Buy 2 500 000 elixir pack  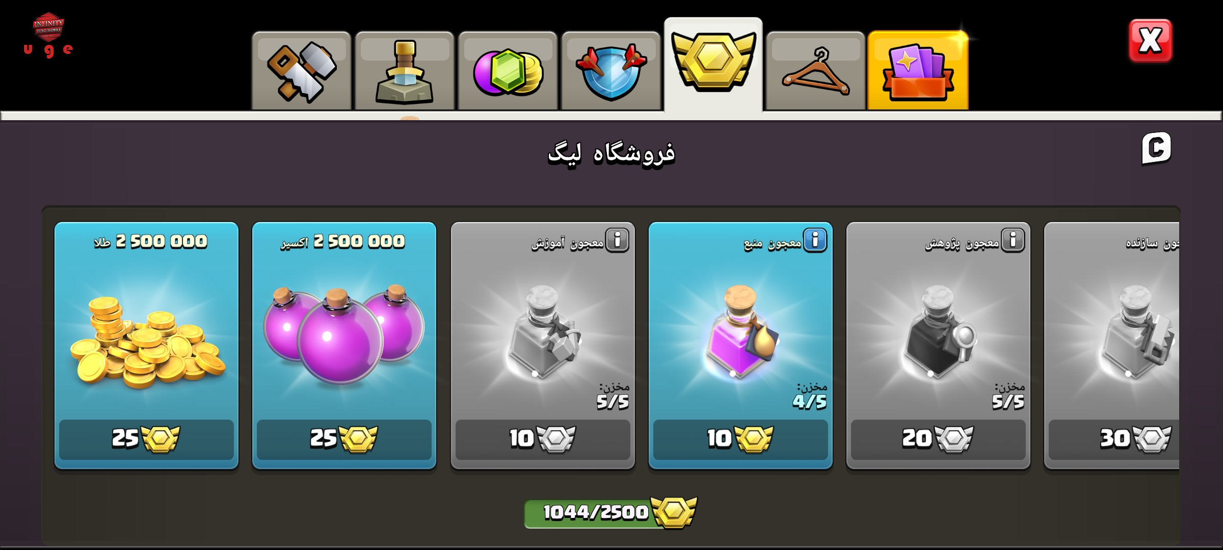point(344,345)
